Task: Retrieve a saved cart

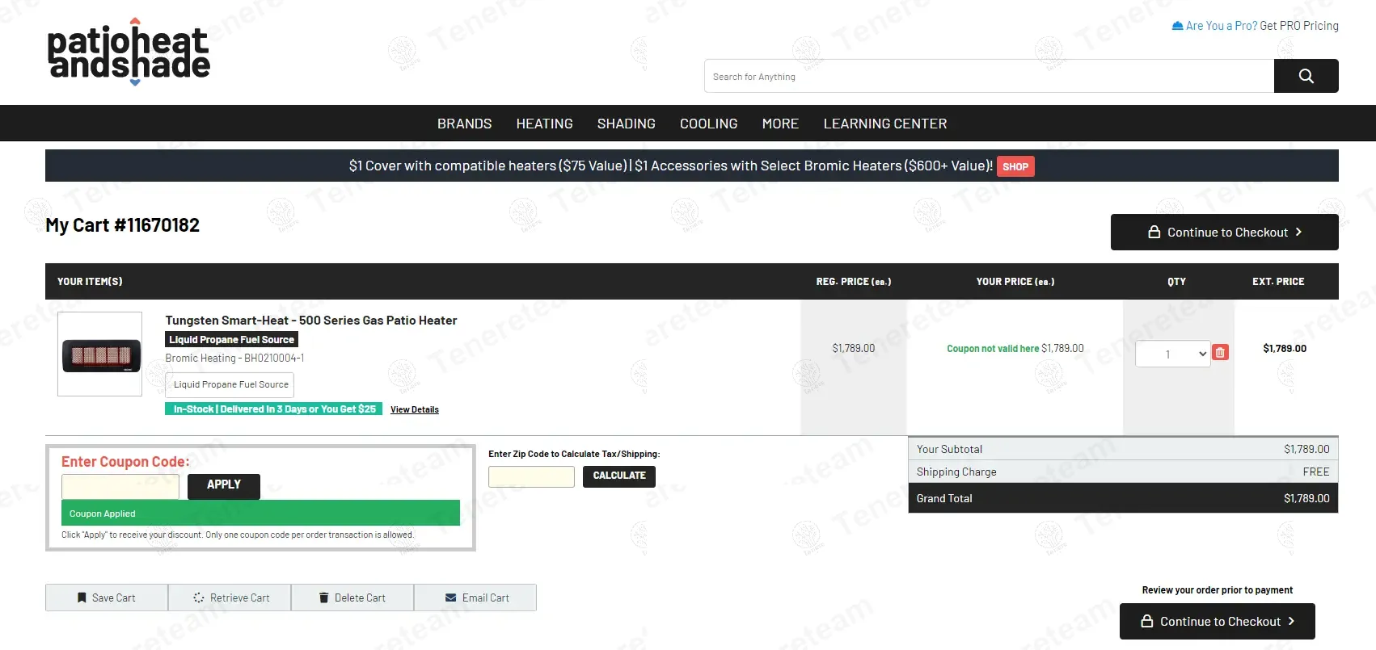Action: point(230,598)
